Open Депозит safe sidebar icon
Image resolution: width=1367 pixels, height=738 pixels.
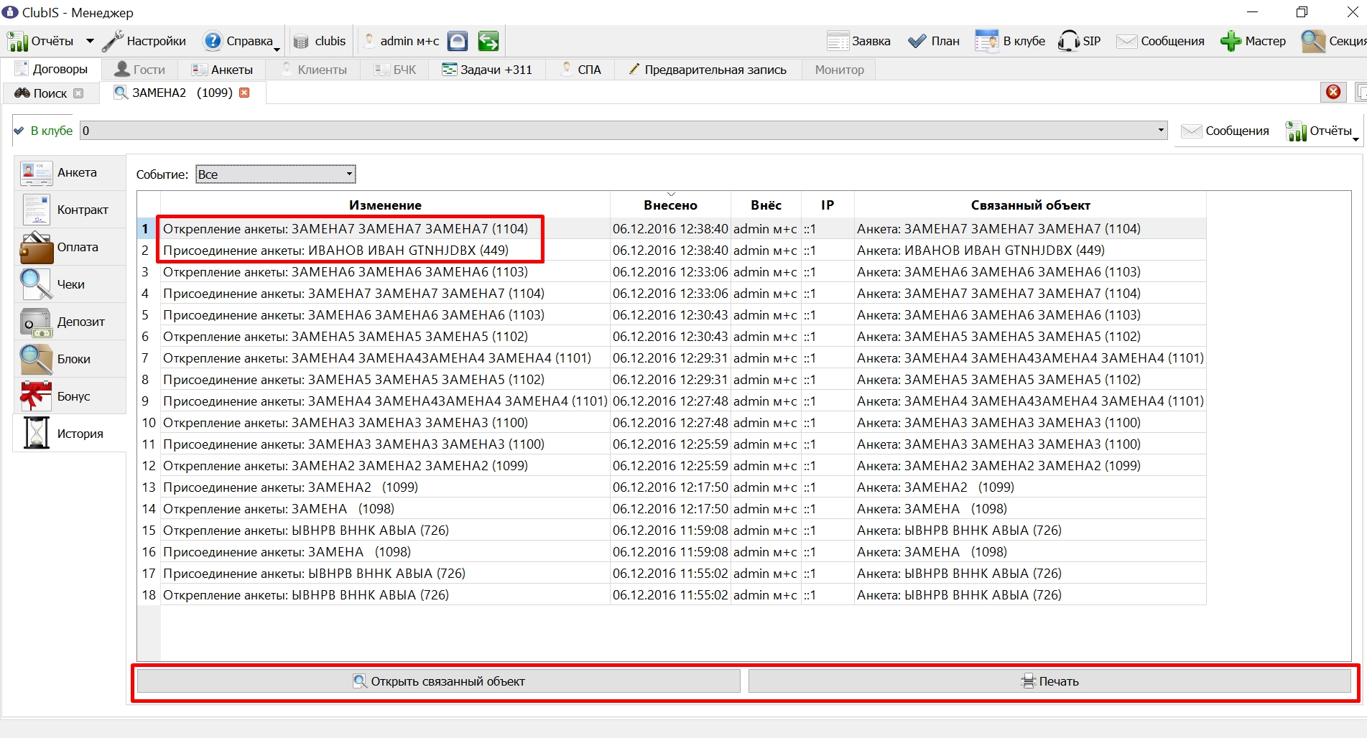click(x=36, y=322)
